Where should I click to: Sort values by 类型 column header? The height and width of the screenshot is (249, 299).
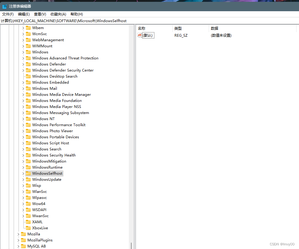(191, 29)
